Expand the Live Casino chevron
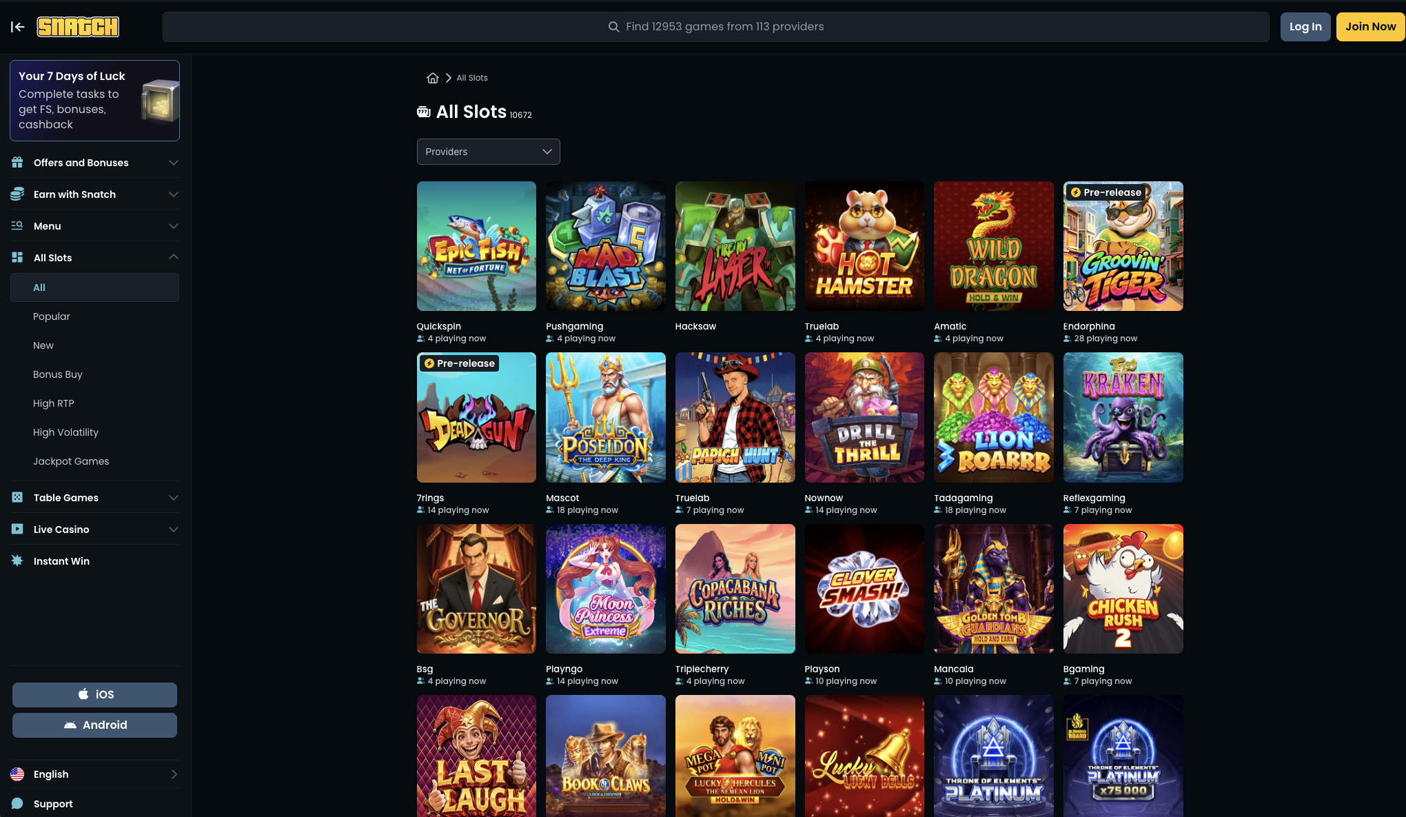This screenshot has height=817, width=1406. 174,529
